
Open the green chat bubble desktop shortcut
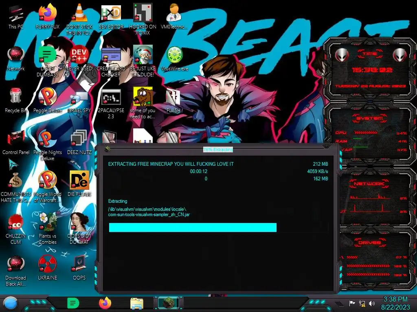(47, 61)
